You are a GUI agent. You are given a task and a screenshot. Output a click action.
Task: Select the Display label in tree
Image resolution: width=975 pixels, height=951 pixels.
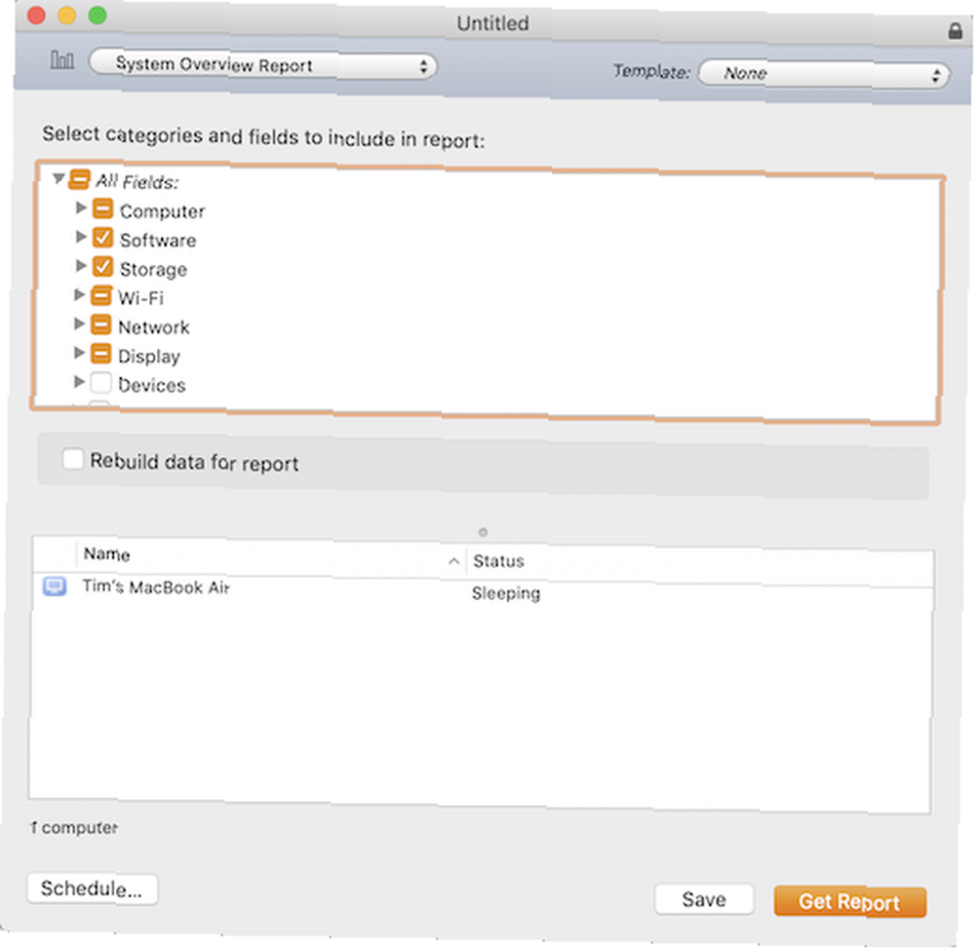click(148, 357)
